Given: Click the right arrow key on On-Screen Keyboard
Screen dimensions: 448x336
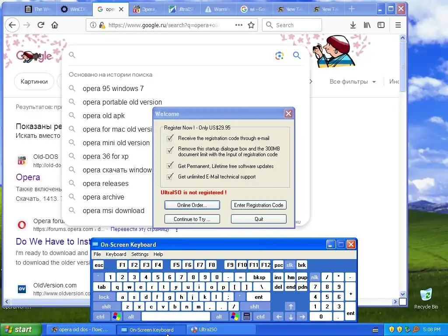Looking at the screenshot, I should click(302, 317).
